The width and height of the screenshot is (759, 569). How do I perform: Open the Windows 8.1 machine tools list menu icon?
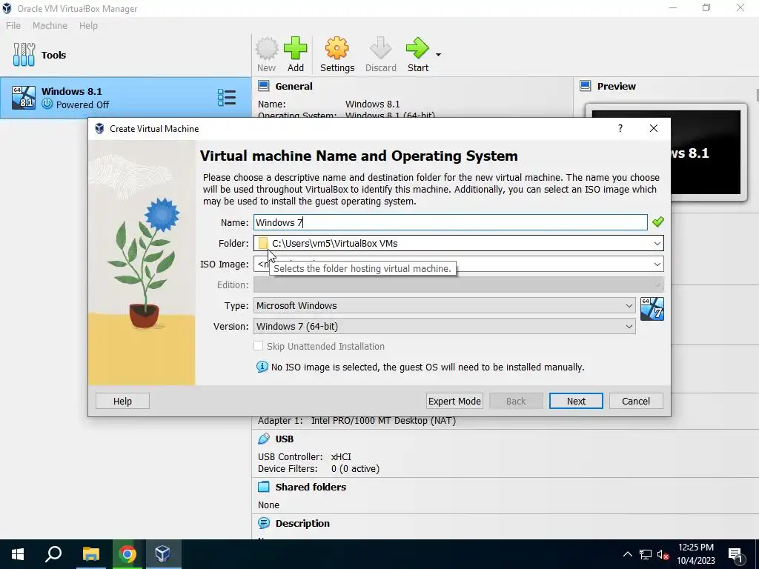[227, 98]
